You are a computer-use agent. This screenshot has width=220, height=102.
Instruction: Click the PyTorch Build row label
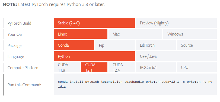(19, 23)
